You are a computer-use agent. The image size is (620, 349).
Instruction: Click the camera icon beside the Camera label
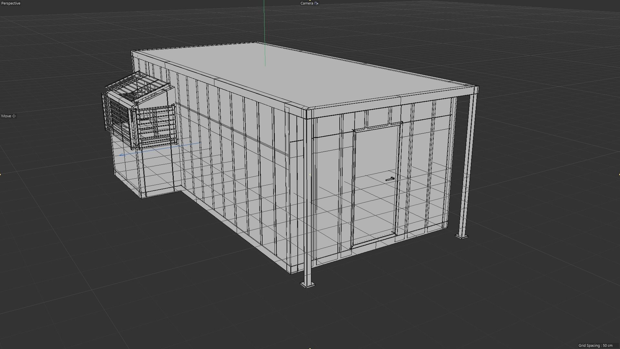[316, 3]
